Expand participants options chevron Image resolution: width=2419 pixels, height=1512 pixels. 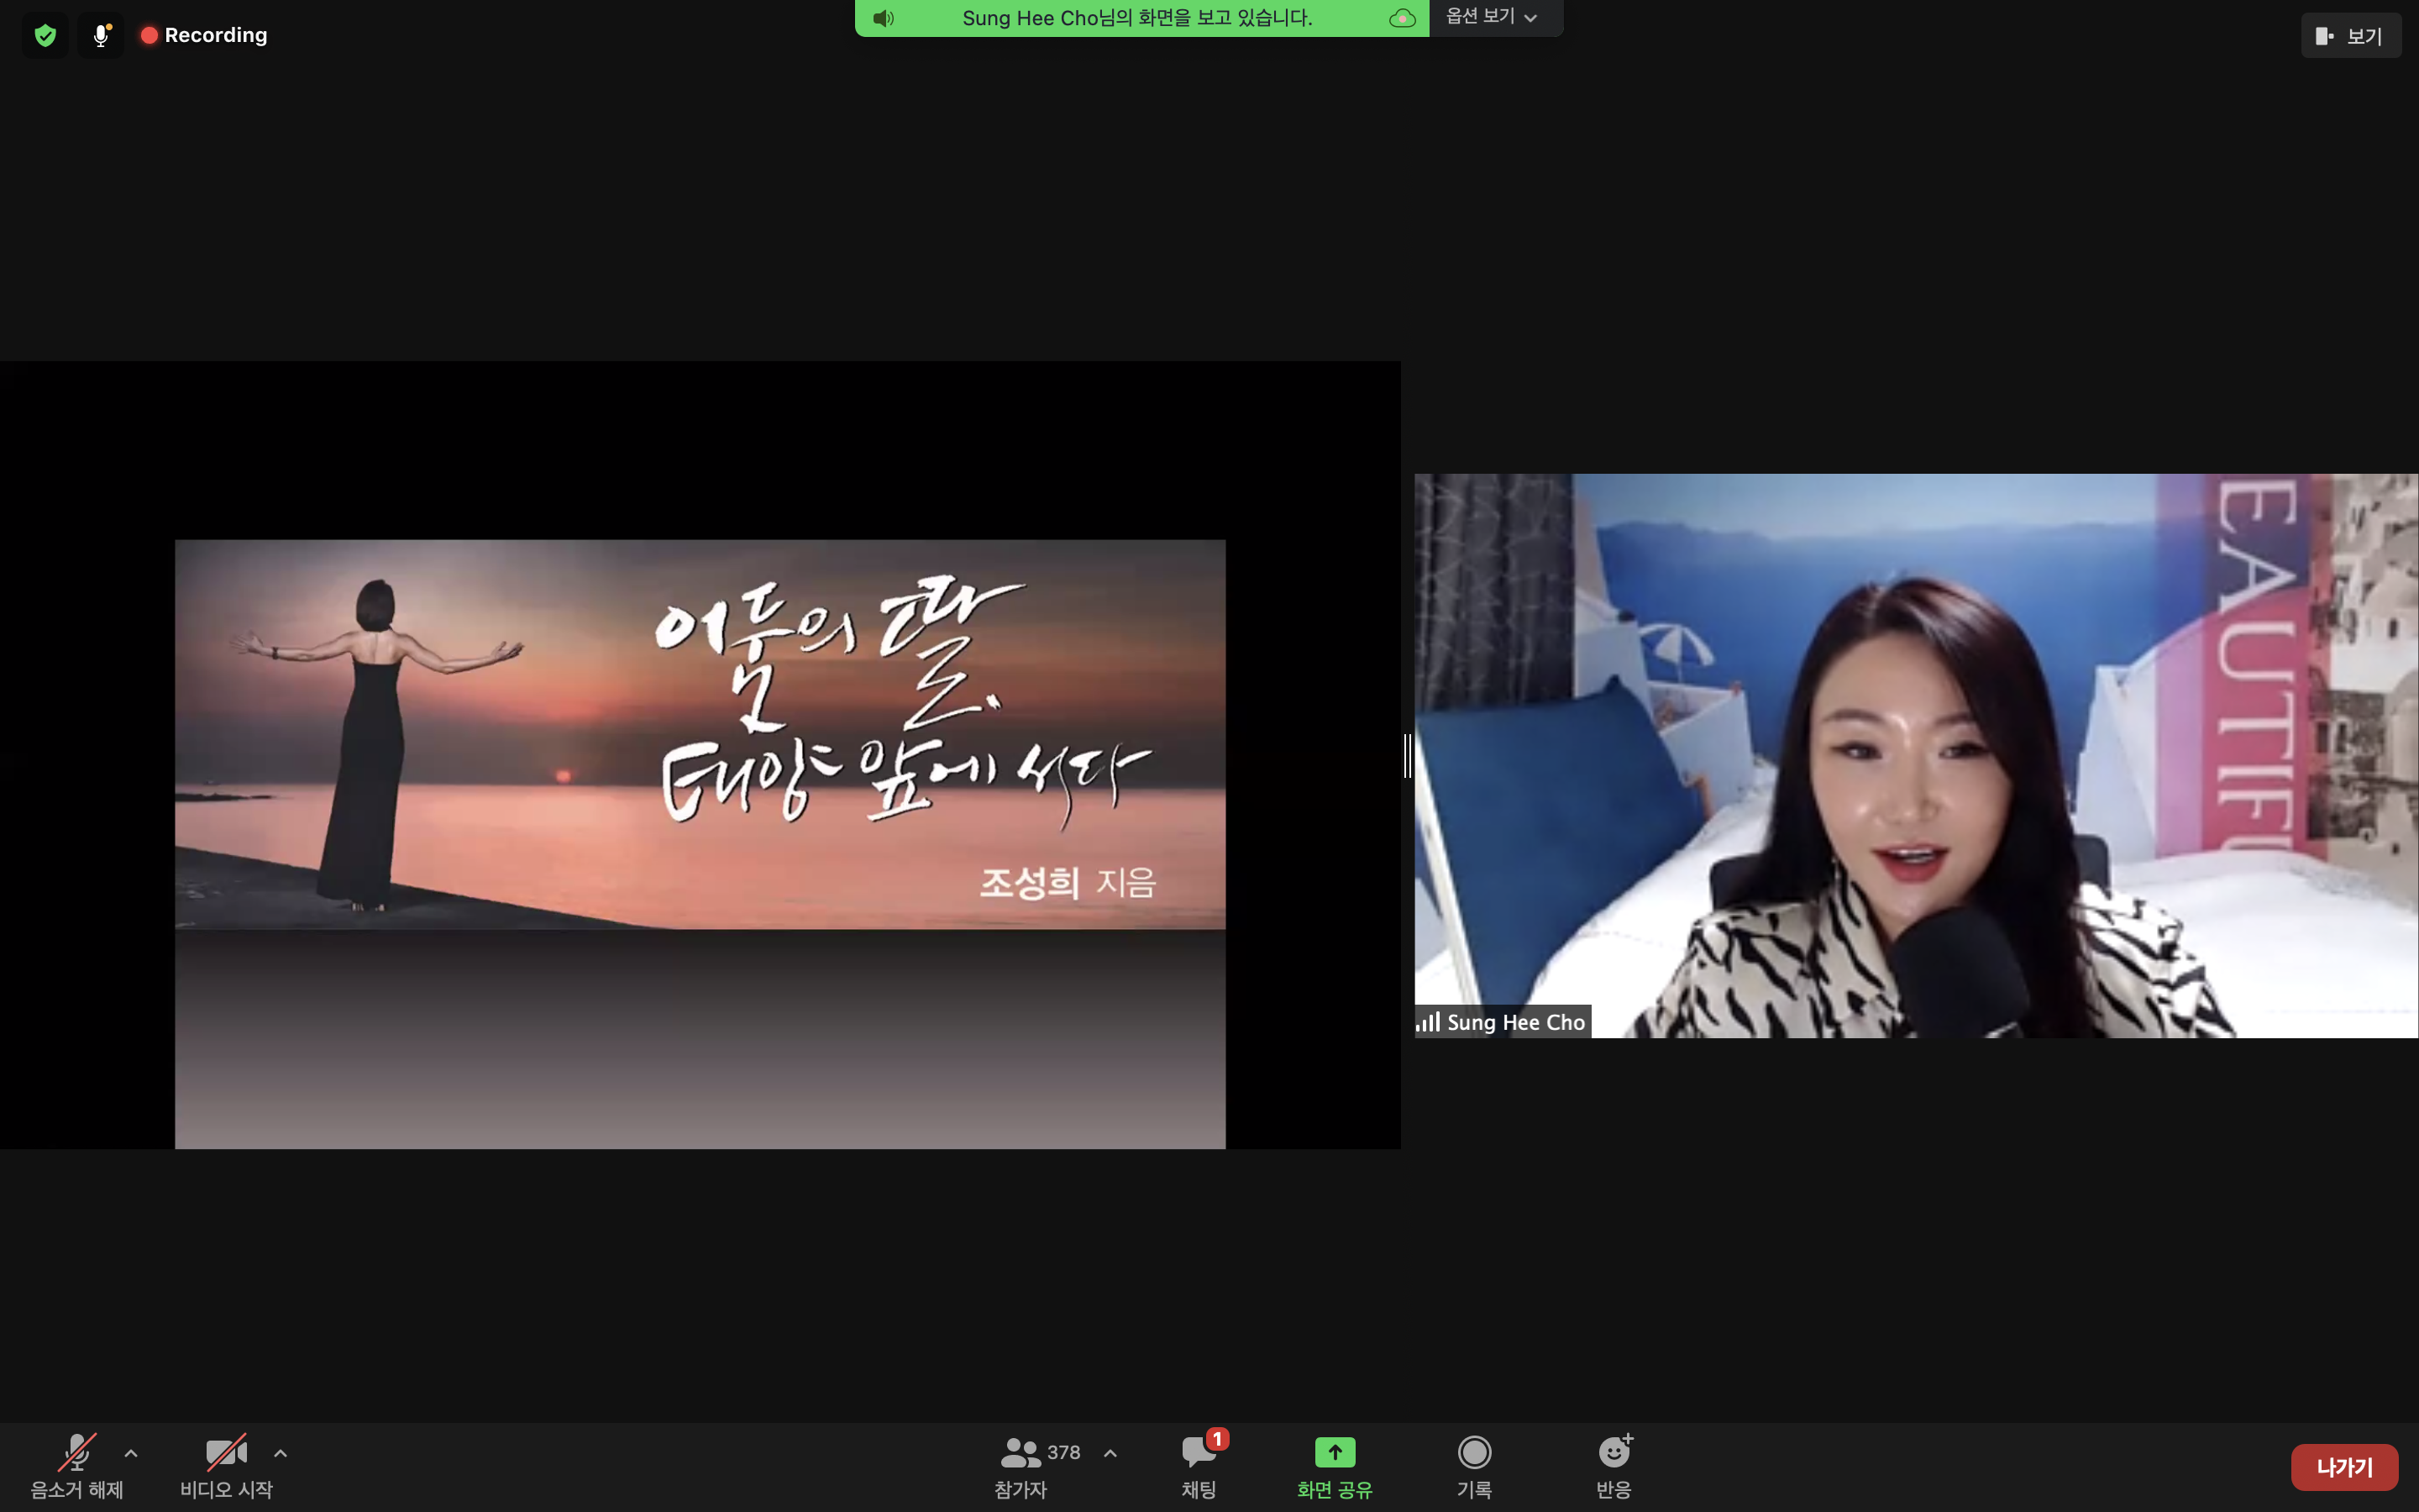point(1110,1453)
